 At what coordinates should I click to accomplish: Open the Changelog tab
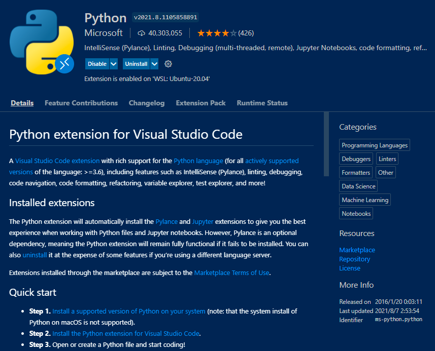pos(147,103)
